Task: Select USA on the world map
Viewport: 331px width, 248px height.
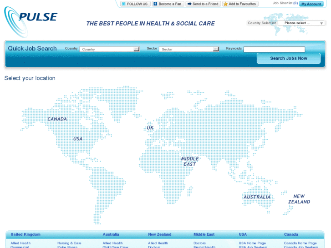Action: (x=78, y=139)
